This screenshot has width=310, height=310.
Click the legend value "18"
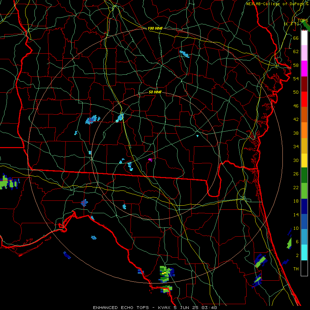296,201
